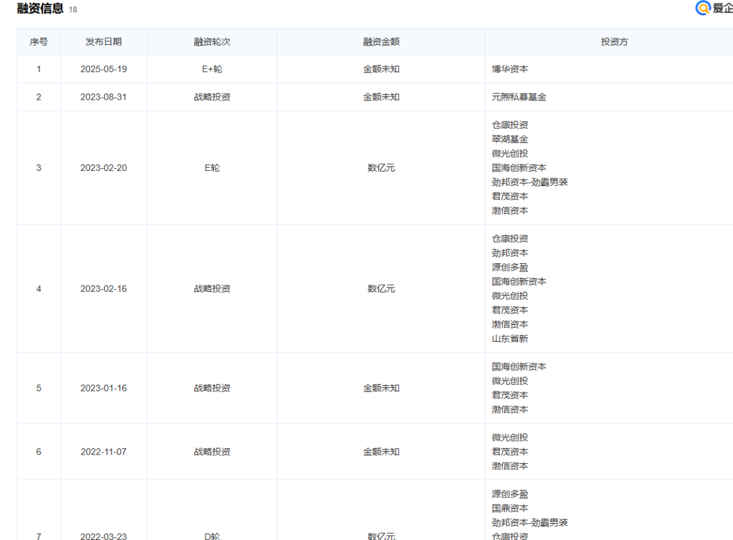This screenshot has height=540, width=733.
Task: Click the 融资轮次 column header
Action: [212, 41]
